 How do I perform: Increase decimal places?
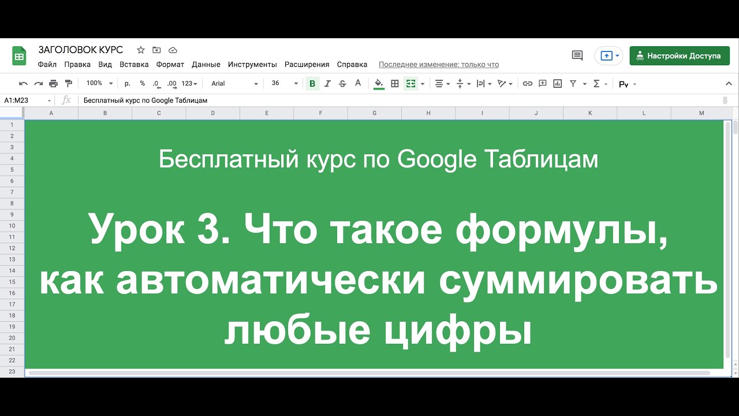(171, 84)
